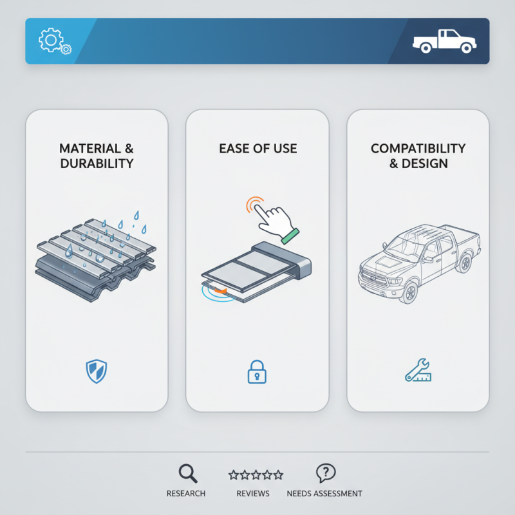Select the wrench and ruler icon
The height and width of the screenshot is (515, 515).
[418, 370]
